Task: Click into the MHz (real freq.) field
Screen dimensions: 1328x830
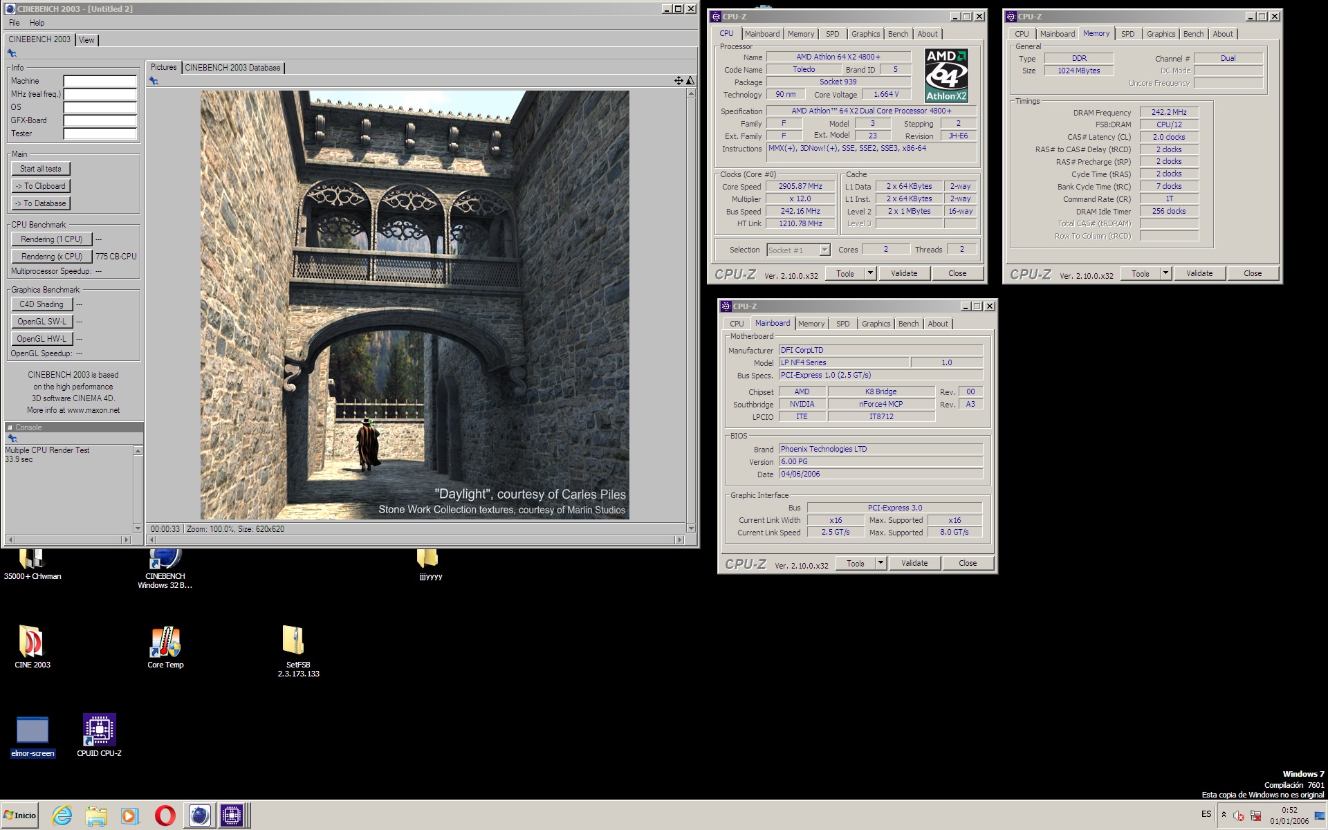Action: [x=100, y=94]
